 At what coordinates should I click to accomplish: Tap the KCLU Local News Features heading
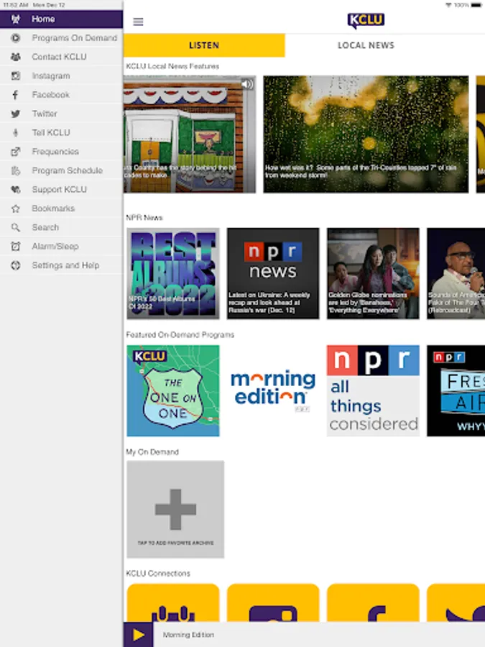point(172,66)
